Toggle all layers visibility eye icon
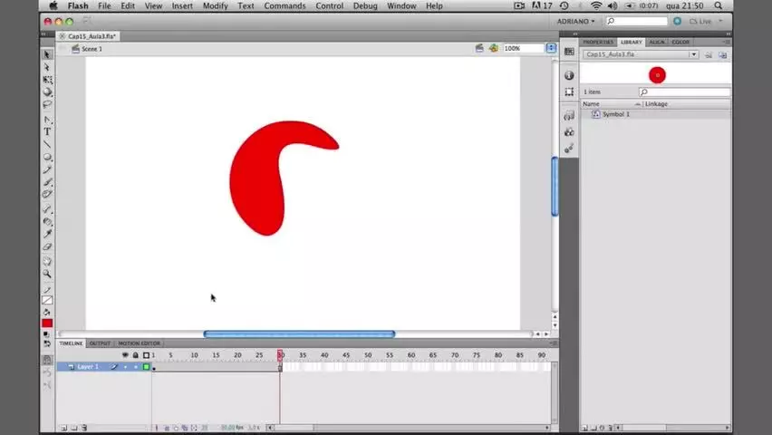This screenshot has width=772, height=435. click(x=125, y=355)
